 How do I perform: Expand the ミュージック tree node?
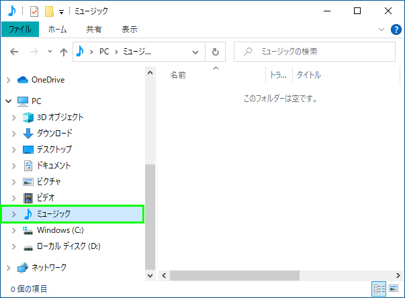13,214
